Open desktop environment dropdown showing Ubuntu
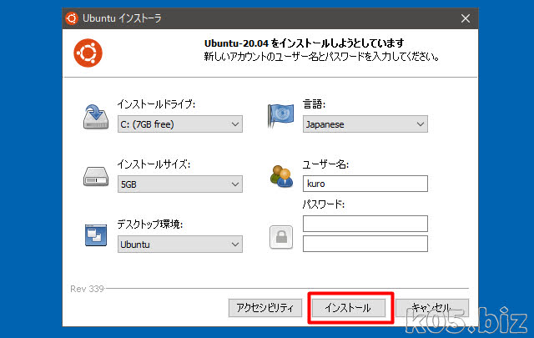The width and height of the screenshot is (534, 338). point(180,244)
